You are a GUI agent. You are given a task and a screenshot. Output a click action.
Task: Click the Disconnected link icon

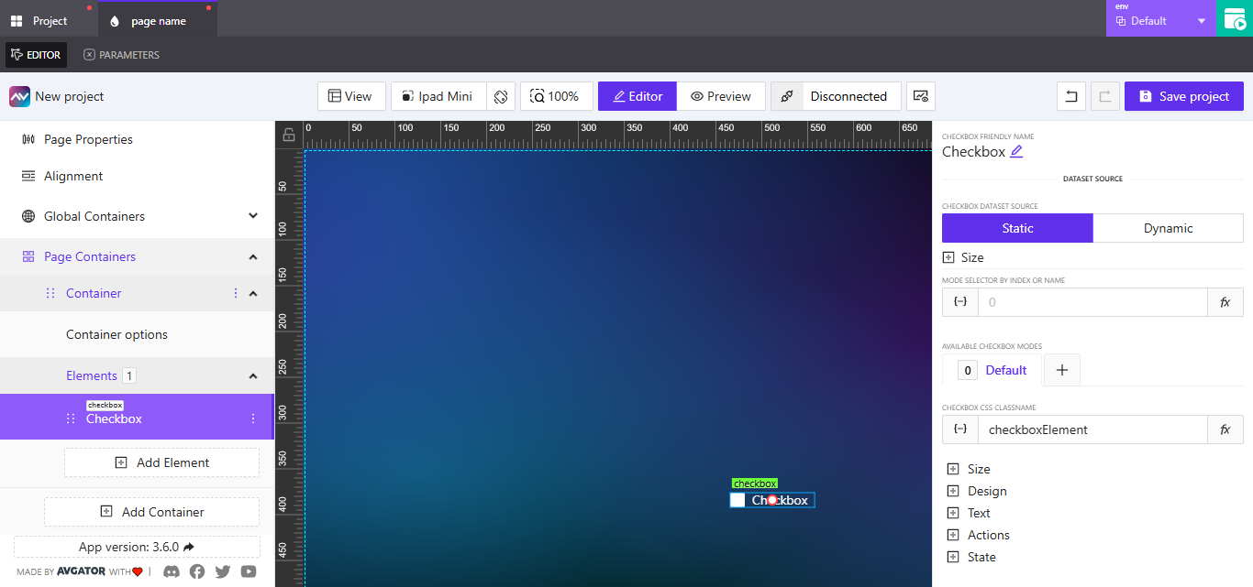[x=786, y=96]
